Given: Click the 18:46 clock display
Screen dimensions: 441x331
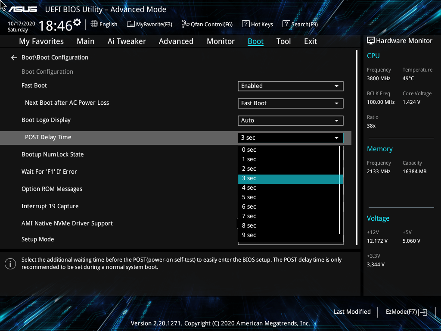Looking at the screenshot, I should tap(56, 25).
